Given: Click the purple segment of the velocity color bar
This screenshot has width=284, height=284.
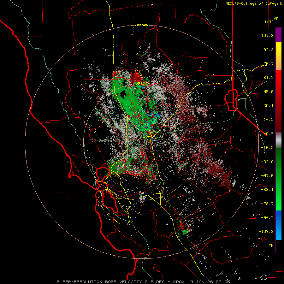Looking at the screenshot, I should [x=279, y=35].
